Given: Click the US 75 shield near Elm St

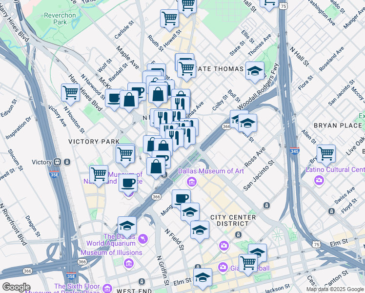Looking at the screenshot, I should (316, 245).
